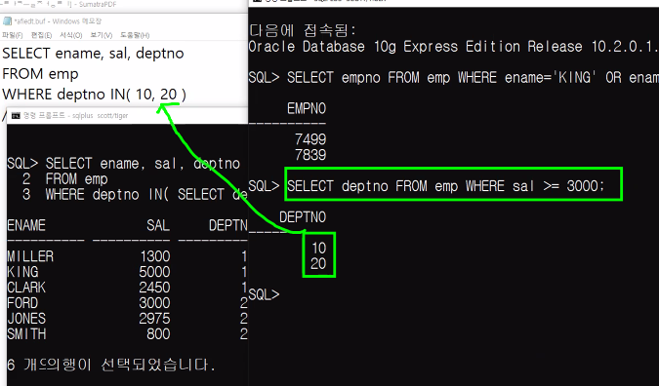Click the 'Oracle Database 10g Express Edition' line

(453, 46)
